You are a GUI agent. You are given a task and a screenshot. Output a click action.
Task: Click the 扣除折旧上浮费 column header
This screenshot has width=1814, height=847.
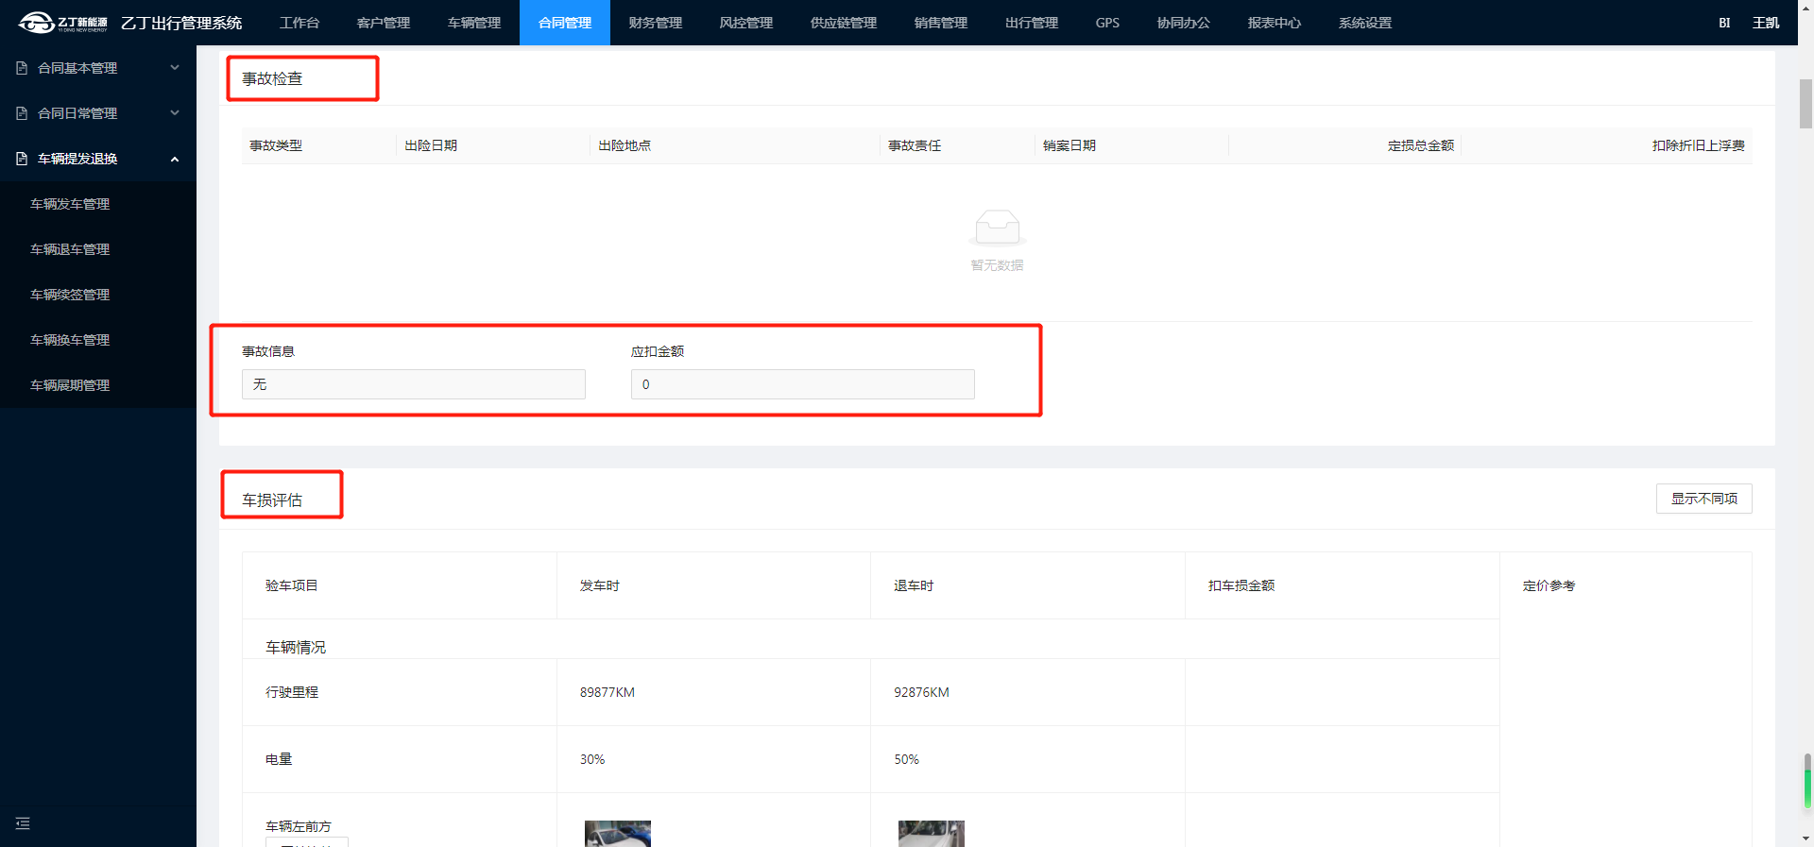1698,145
